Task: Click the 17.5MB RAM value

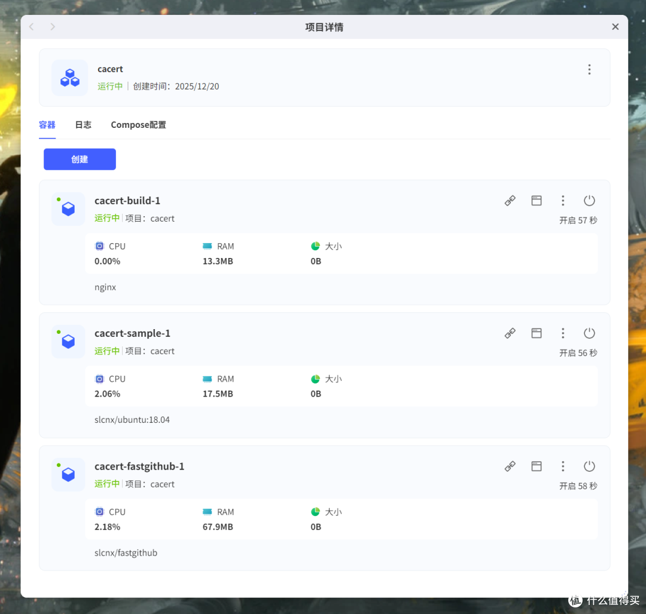Action: 218,394
